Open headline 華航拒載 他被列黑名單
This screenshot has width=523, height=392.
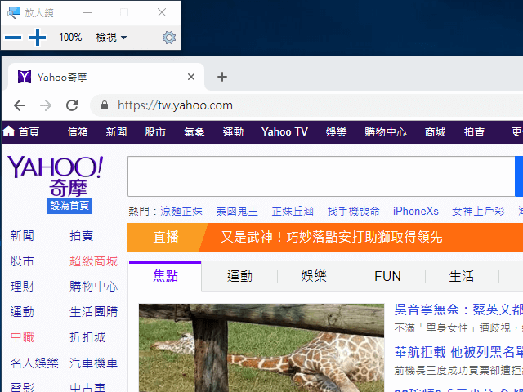[x=458, y=352]
